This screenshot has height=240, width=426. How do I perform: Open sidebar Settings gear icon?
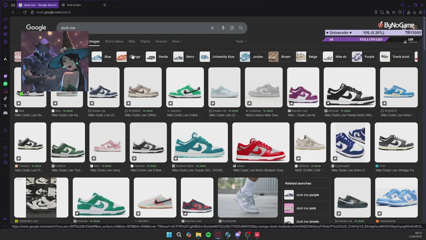tap(5, 162)
